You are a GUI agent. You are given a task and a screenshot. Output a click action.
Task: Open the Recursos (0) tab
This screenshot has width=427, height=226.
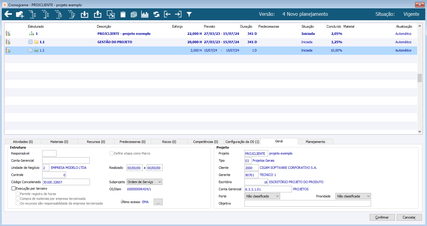[96, 142]
